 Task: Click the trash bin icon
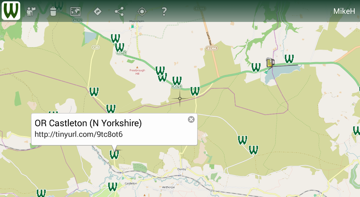[x=53, y=11]
